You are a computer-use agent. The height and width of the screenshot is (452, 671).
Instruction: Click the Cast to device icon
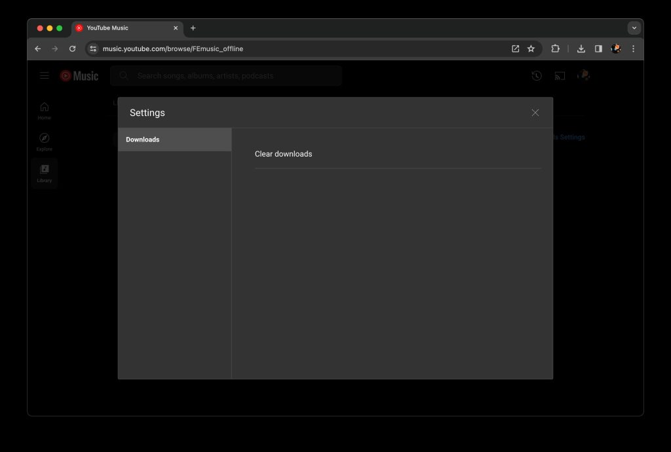click(x=560, y=76)
